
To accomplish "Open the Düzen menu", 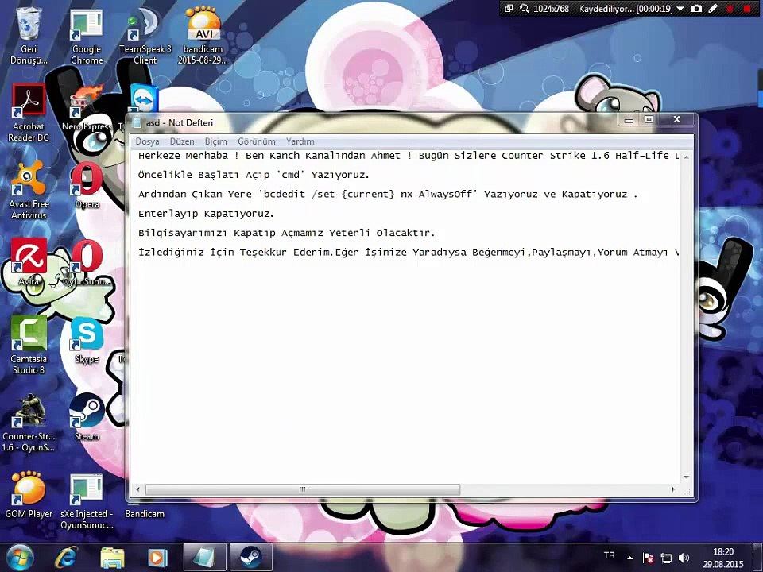I will tap(182, 141).
